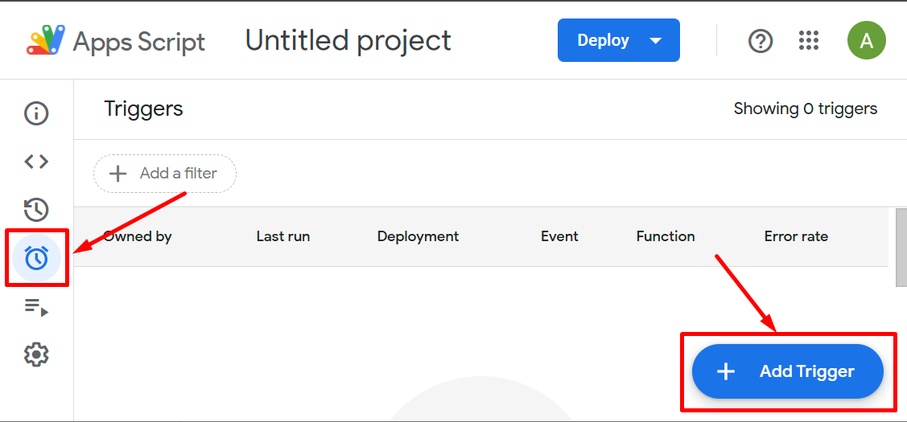This screenshot has width=907, height=422.
Task: Click the Add a filter chip
Action: (x=165, y=174)
